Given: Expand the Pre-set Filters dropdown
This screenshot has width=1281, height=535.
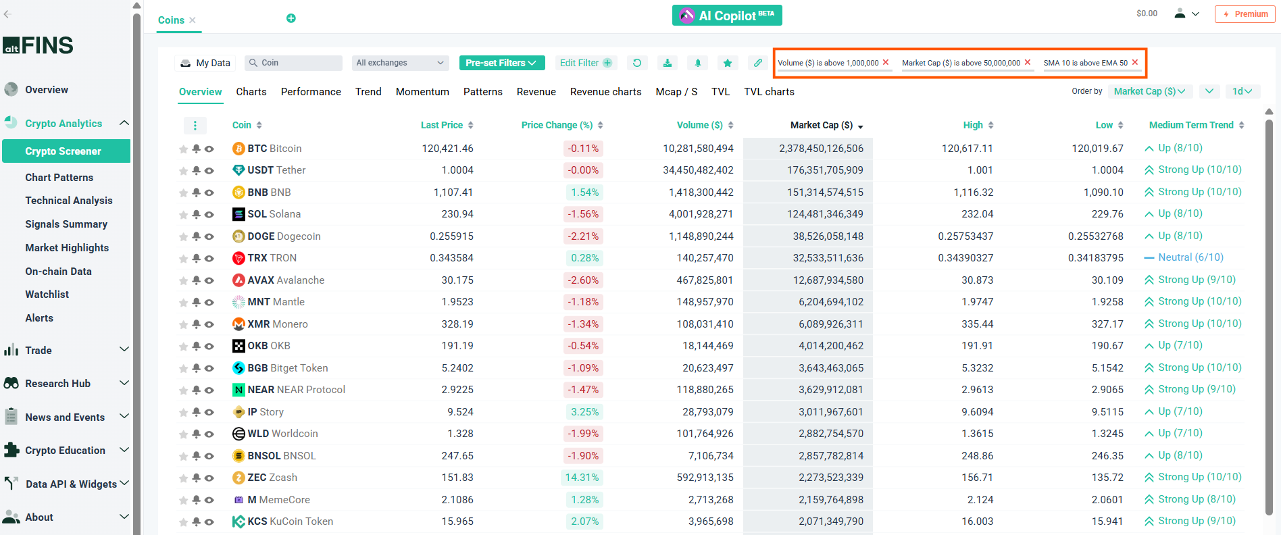Looking at the screenshot, I should tap(501, 63).
